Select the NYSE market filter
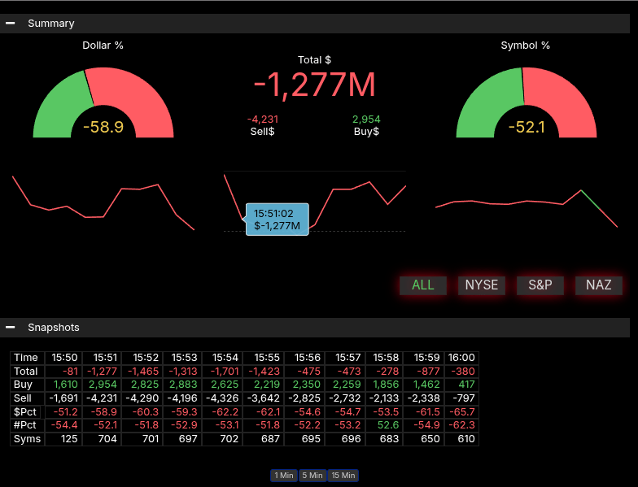 [x=482, y=285]
